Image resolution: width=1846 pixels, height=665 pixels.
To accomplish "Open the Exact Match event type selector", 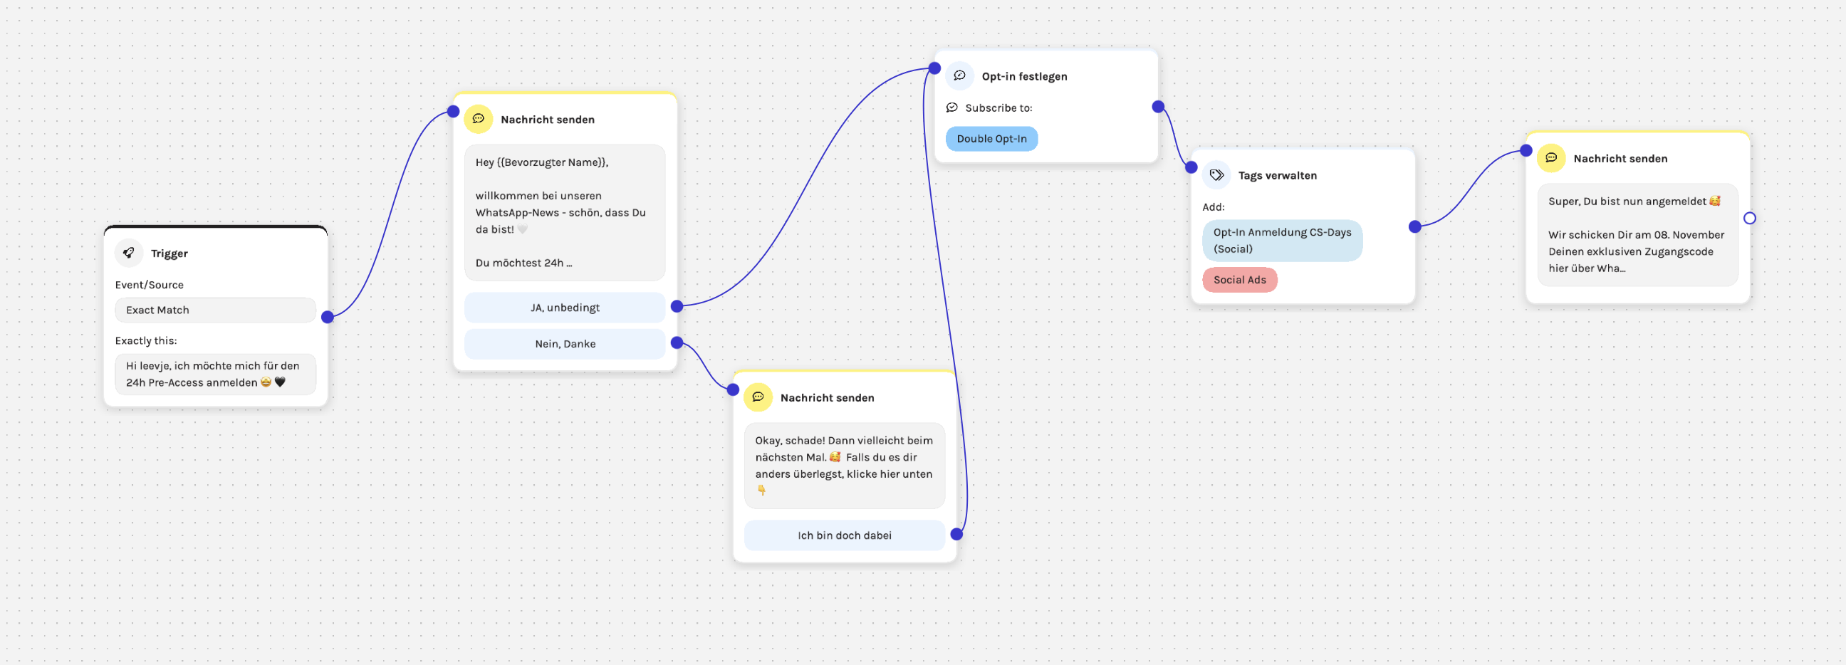I will (x=215, y=310).
